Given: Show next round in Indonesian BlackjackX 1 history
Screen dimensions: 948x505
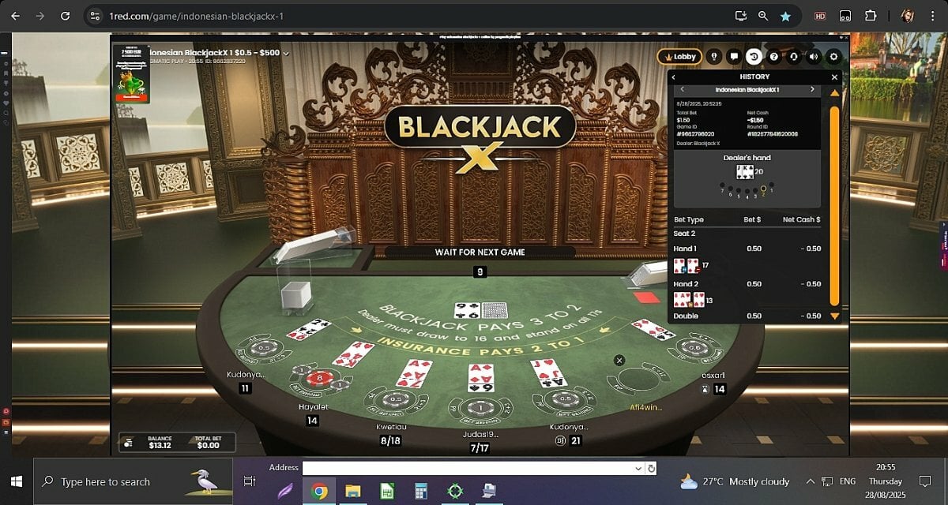Looking at the screenshot, I should point(811,90).
